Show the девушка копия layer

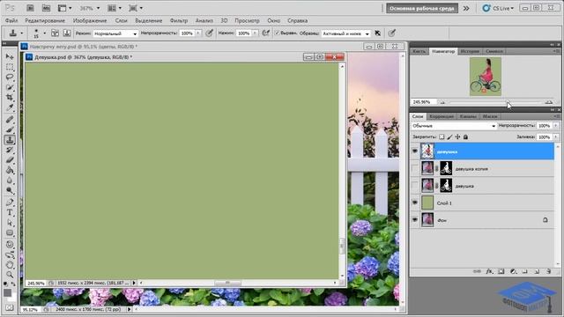[415, 168]
